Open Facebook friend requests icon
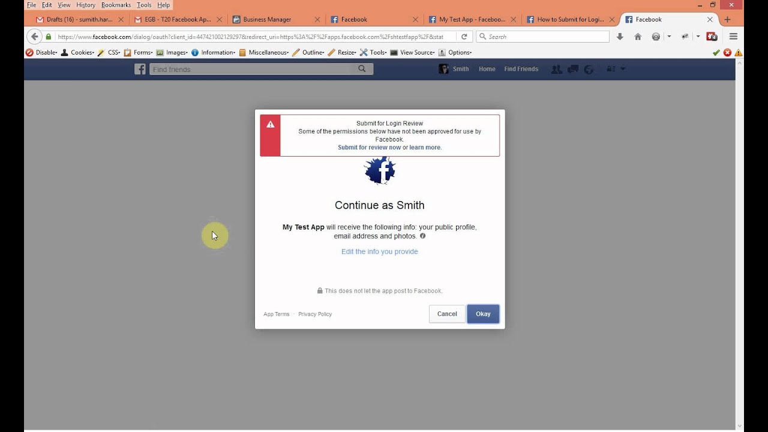The width and height of the screenshot is (768, 432). 556,69
